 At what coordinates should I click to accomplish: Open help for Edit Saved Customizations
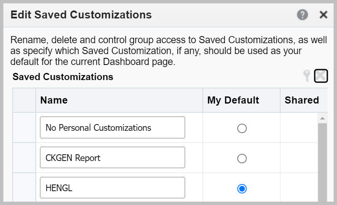tap(303, 15)
